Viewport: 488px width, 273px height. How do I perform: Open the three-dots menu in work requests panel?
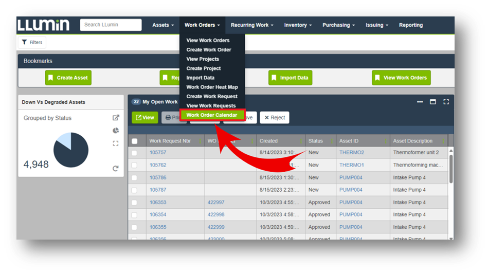[x=420, y=102]
